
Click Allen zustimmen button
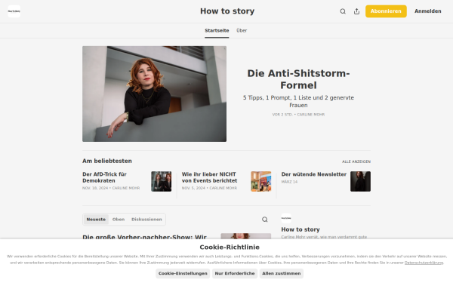click(x=282, y=273)
